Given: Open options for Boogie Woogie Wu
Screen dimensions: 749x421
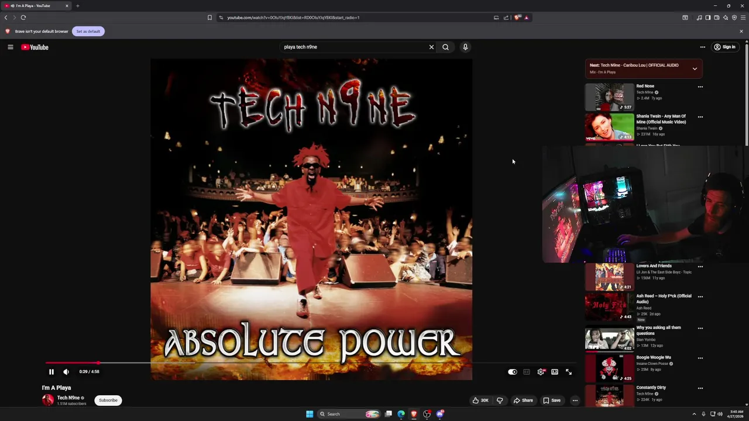Looking at the screenshot, I should pyautogui.click(x=700, y=358).
